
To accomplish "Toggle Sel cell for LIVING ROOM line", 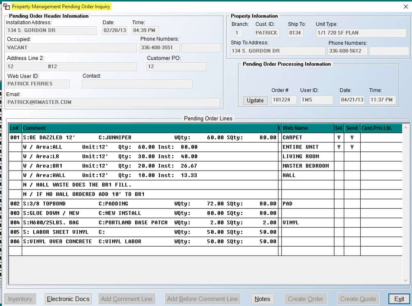I will pos(339,156).
